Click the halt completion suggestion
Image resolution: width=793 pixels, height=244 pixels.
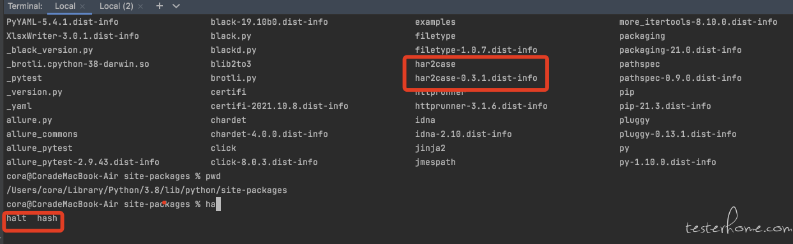17,219
